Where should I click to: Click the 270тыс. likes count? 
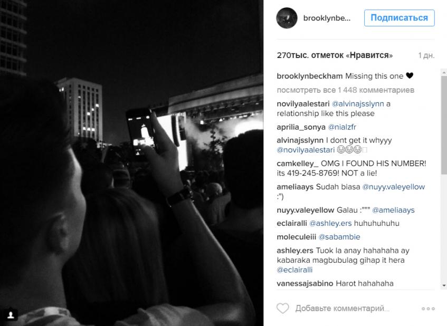coord(335,55)
